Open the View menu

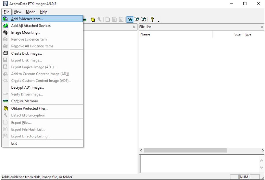point(17,12)
